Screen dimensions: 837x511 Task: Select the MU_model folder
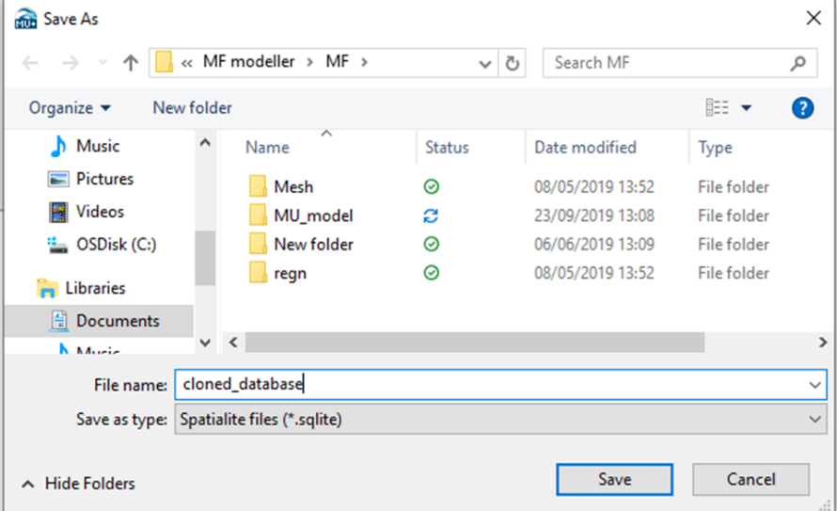(313, 216)
